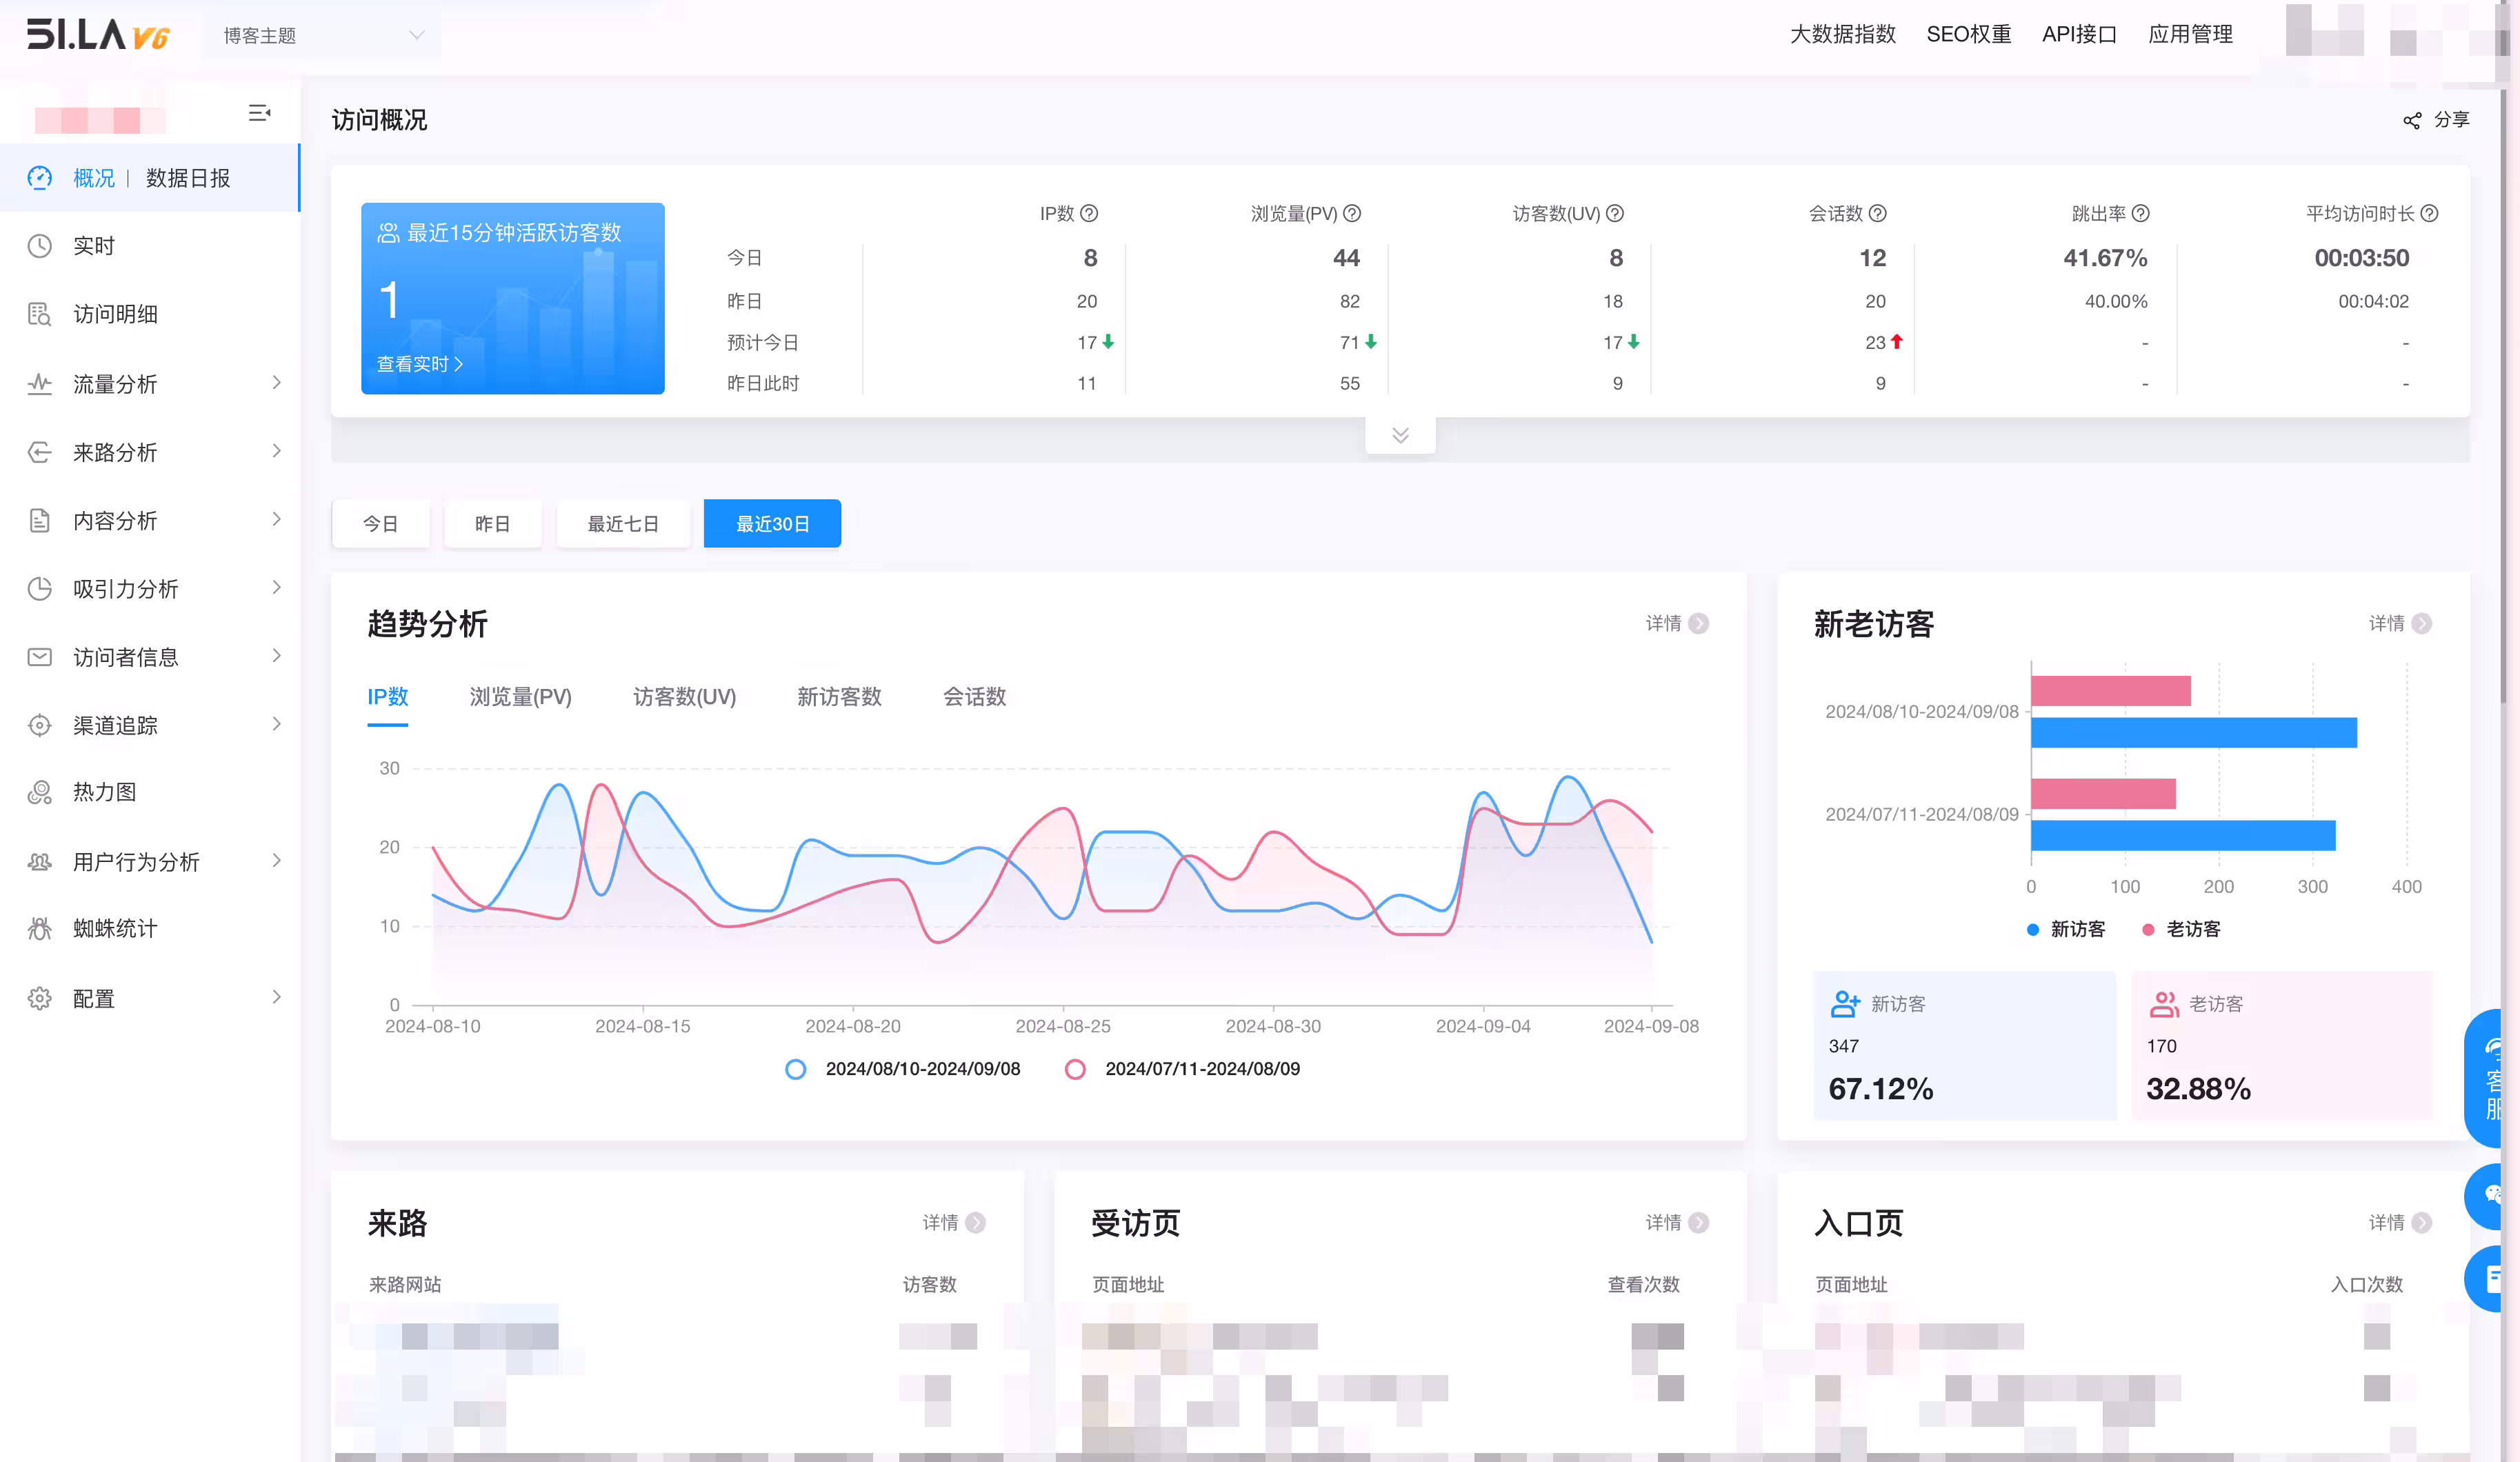The height and width of the screenshot is (1462, 2520).
Task: Collapse the sidebar with the menu fold icon
Action: 259,113
